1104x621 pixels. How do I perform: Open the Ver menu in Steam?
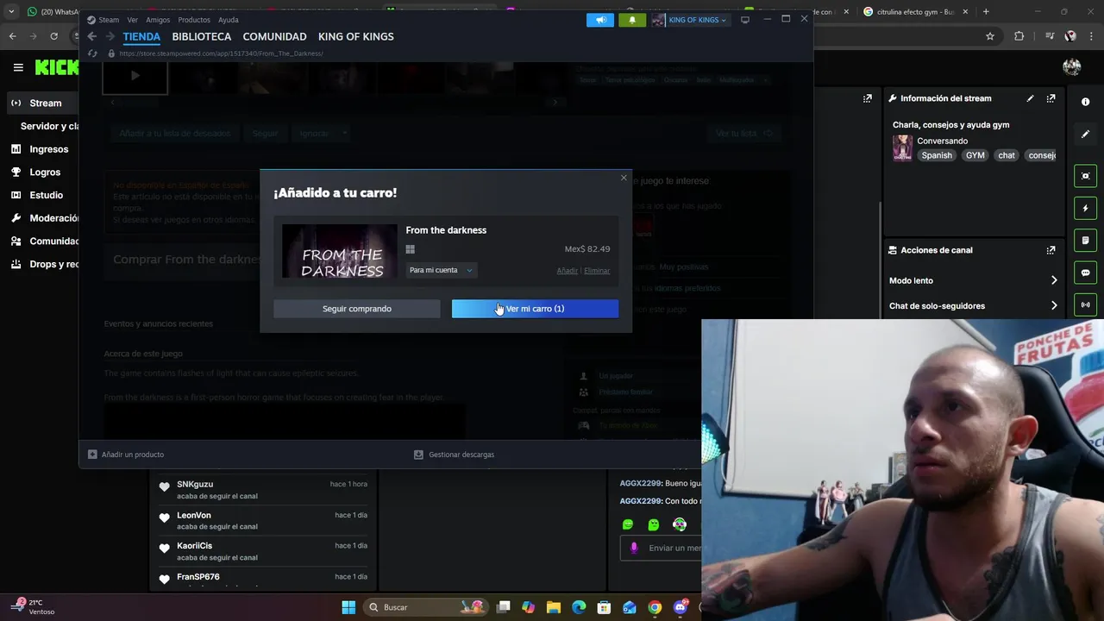pos(132,20)
